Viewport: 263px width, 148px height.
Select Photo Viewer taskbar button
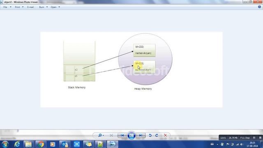coord(112,144)
